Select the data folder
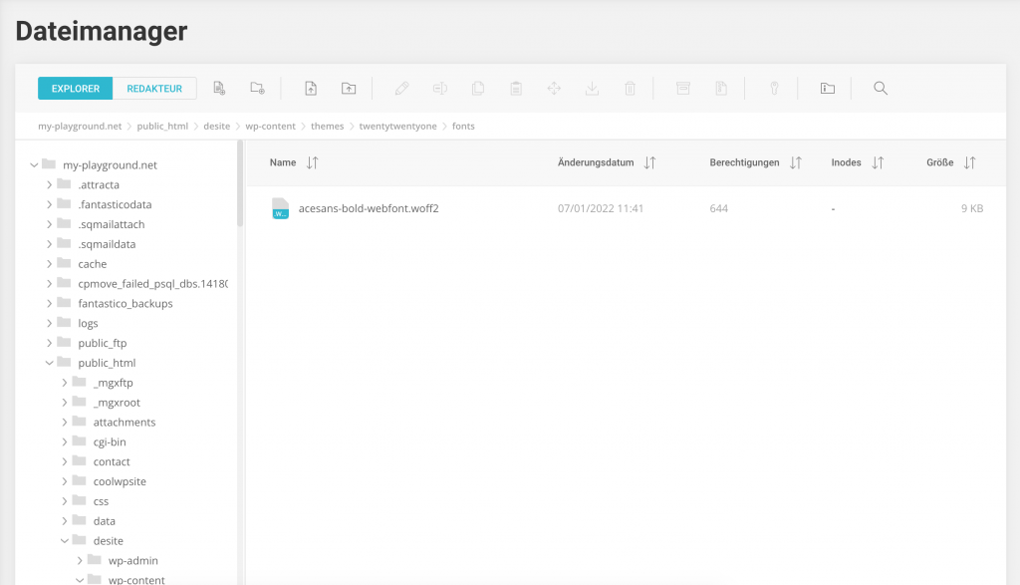Screen dimensions: 1020x585 tap(104, 521)
